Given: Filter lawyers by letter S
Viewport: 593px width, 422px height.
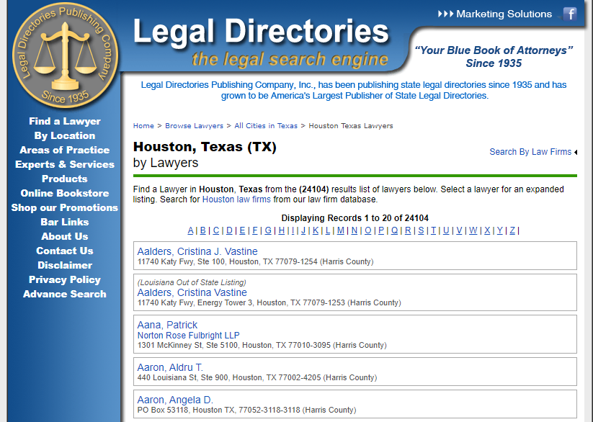Looking at the screenshot, I should pos(421,230).
